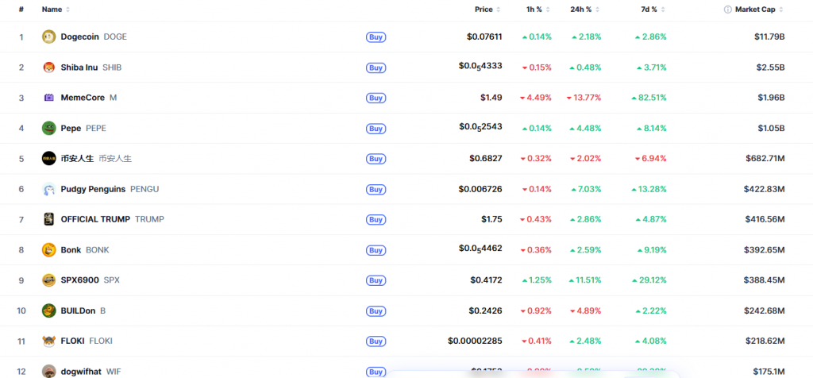
Task: Click the Bonk coin logo
Action: (x=48, y=250)
